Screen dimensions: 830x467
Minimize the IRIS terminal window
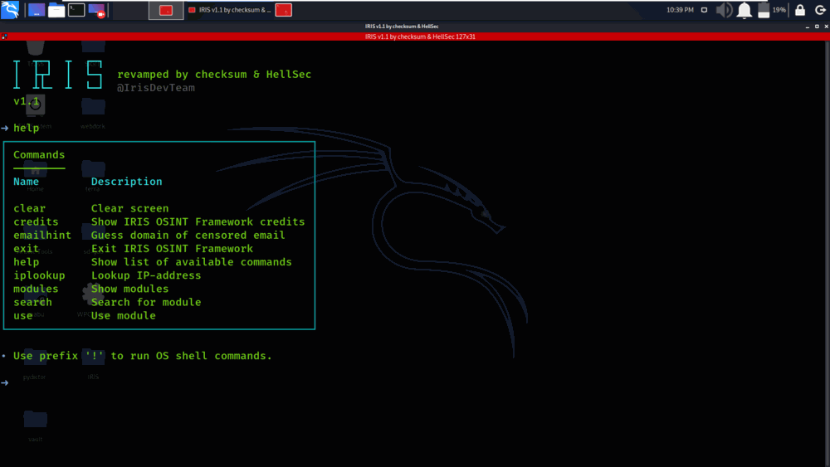[x=808, y=27]
